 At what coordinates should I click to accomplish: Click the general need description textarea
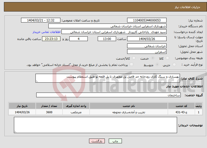(x=108, y=78)
